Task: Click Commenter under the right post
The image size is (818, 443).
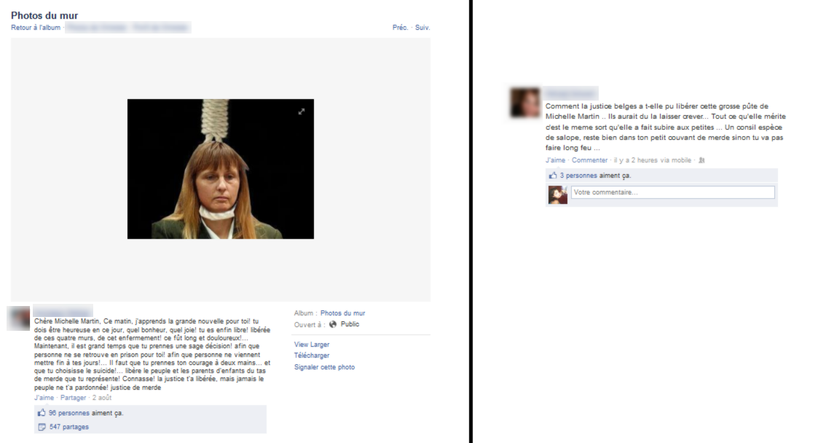Action: tap(589, 160)
